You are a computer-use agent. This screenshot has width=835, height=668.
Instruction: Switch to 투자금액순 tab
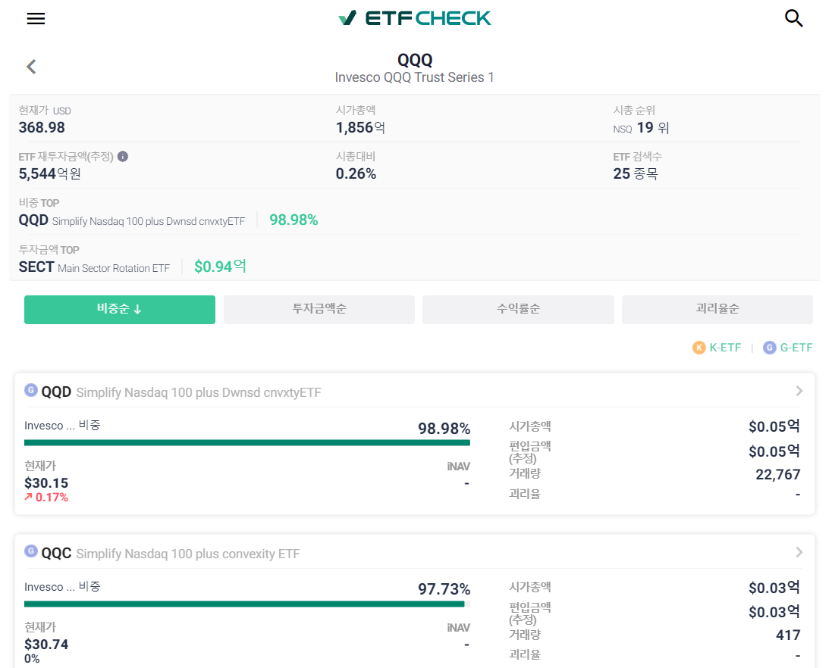[319, 310]
